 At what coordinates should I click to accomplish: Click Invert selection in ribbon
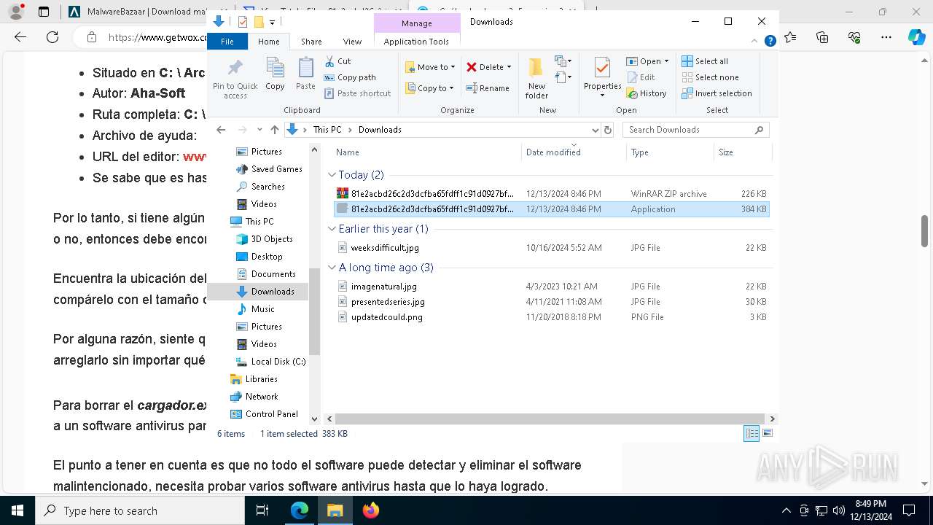click(x=717, y=93)
